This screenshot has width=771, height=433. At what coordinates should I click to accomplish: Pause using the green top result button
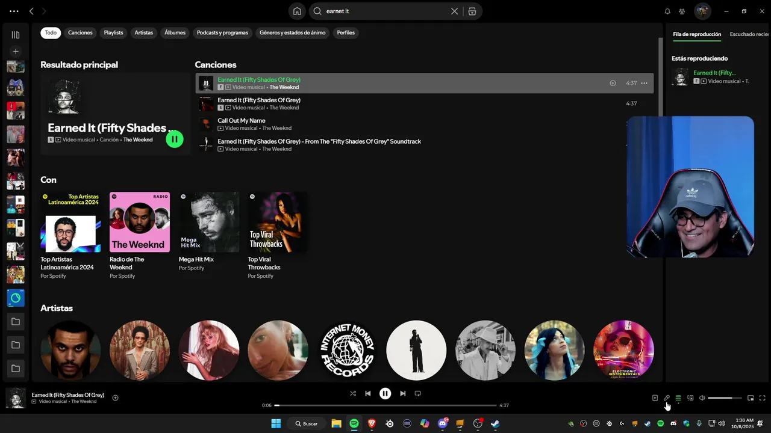(x=174, y=140)
